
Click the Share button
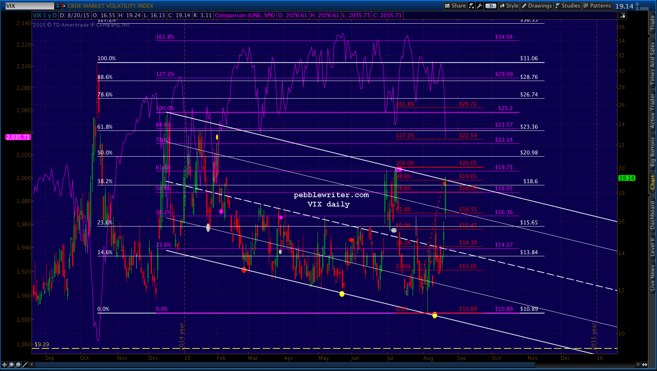pyautogui.click(x=455, y=6)
